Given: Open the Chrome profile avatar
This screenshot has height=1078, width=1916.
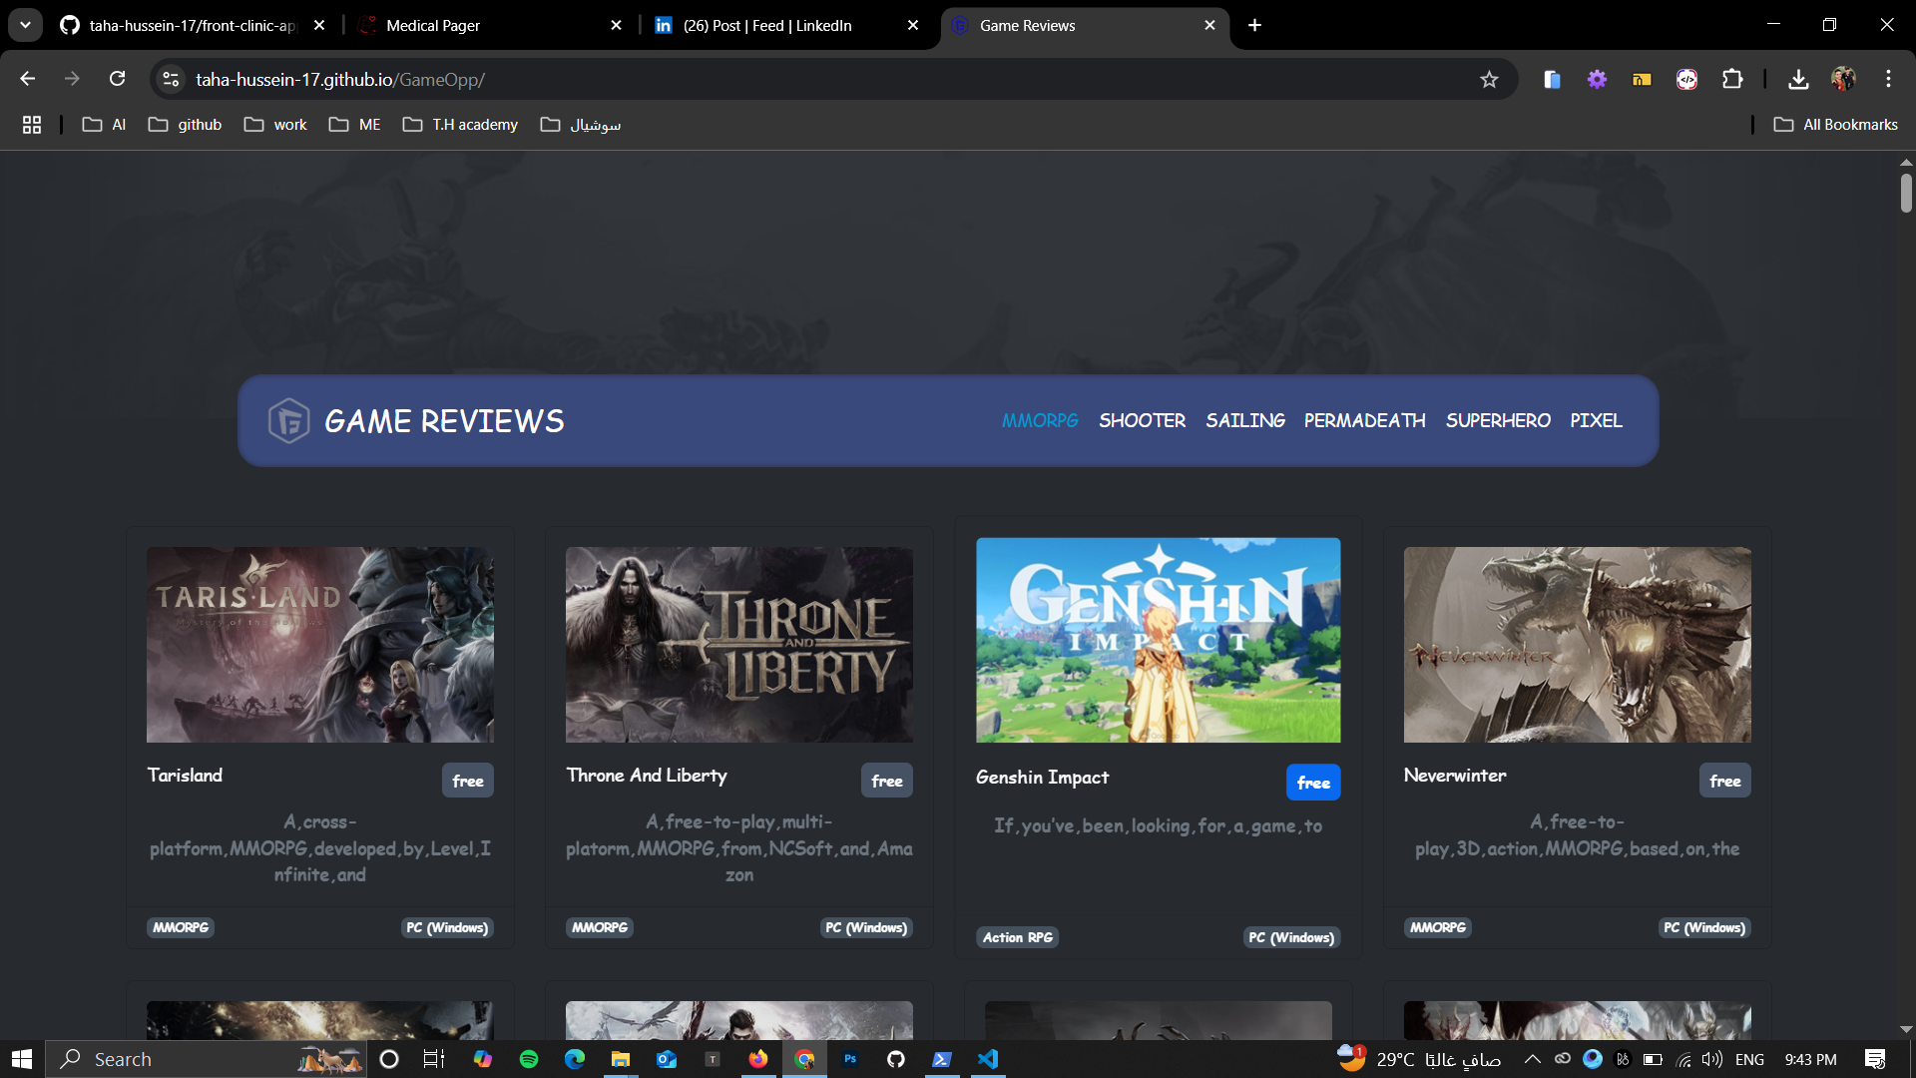Looking at the screenshot, I should click(x=1843, y=79).
